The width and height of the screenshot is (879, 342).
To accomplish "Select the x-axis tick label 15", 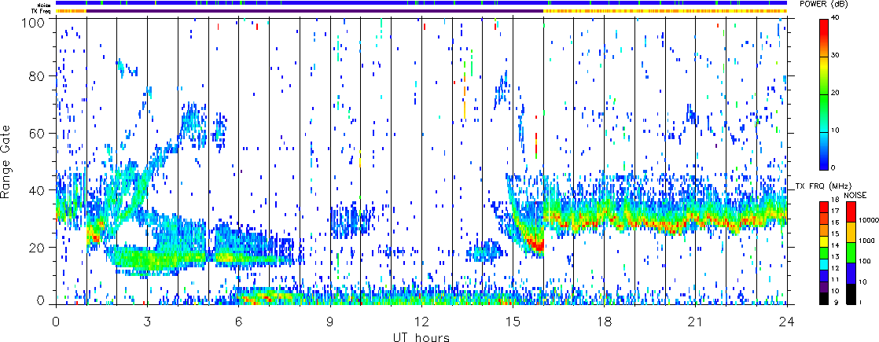I will tap(513, 322).
